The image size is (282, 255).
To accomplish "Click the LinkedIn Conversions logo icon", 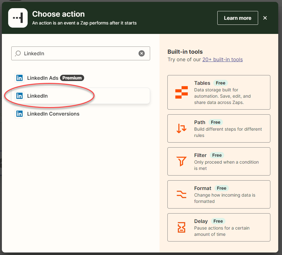I will 19,114.
